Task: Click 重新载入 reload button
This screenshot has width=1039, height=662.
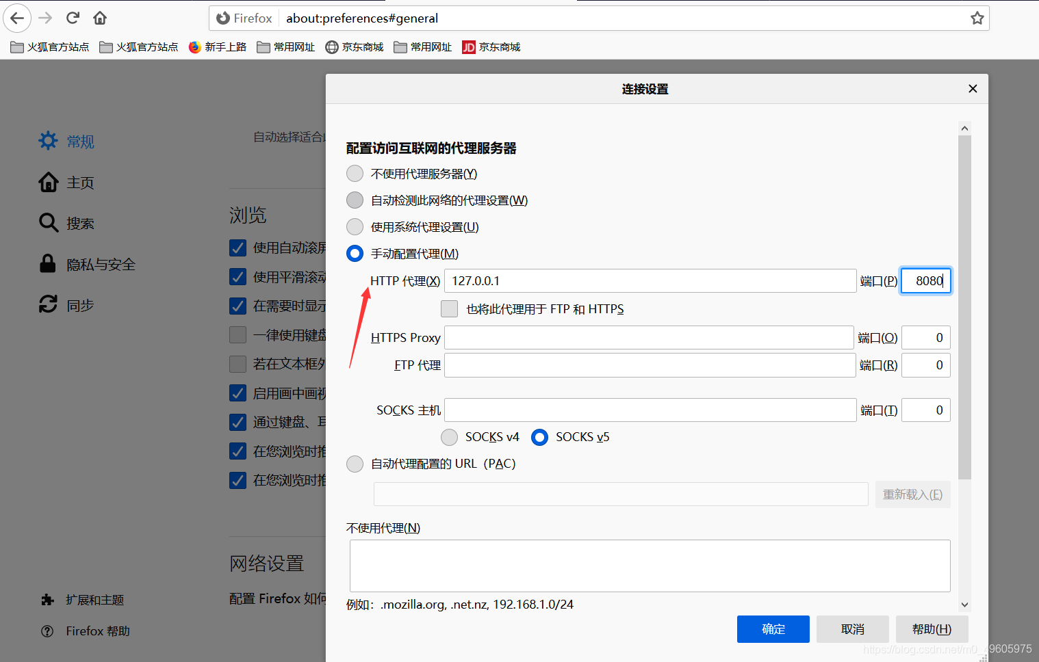Action: tap(913, 494)
